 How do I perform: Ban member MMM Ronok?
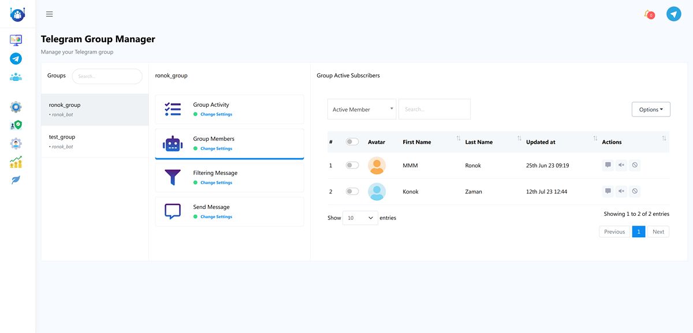click(x=635, y=166)
